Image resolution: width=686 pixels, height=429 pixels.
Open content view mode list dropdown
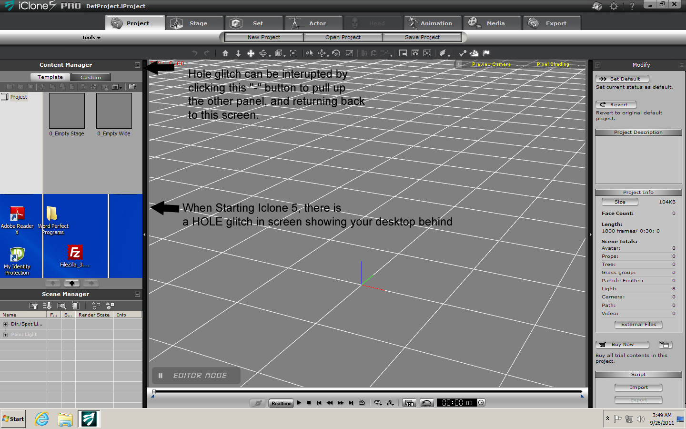[117, 87]
